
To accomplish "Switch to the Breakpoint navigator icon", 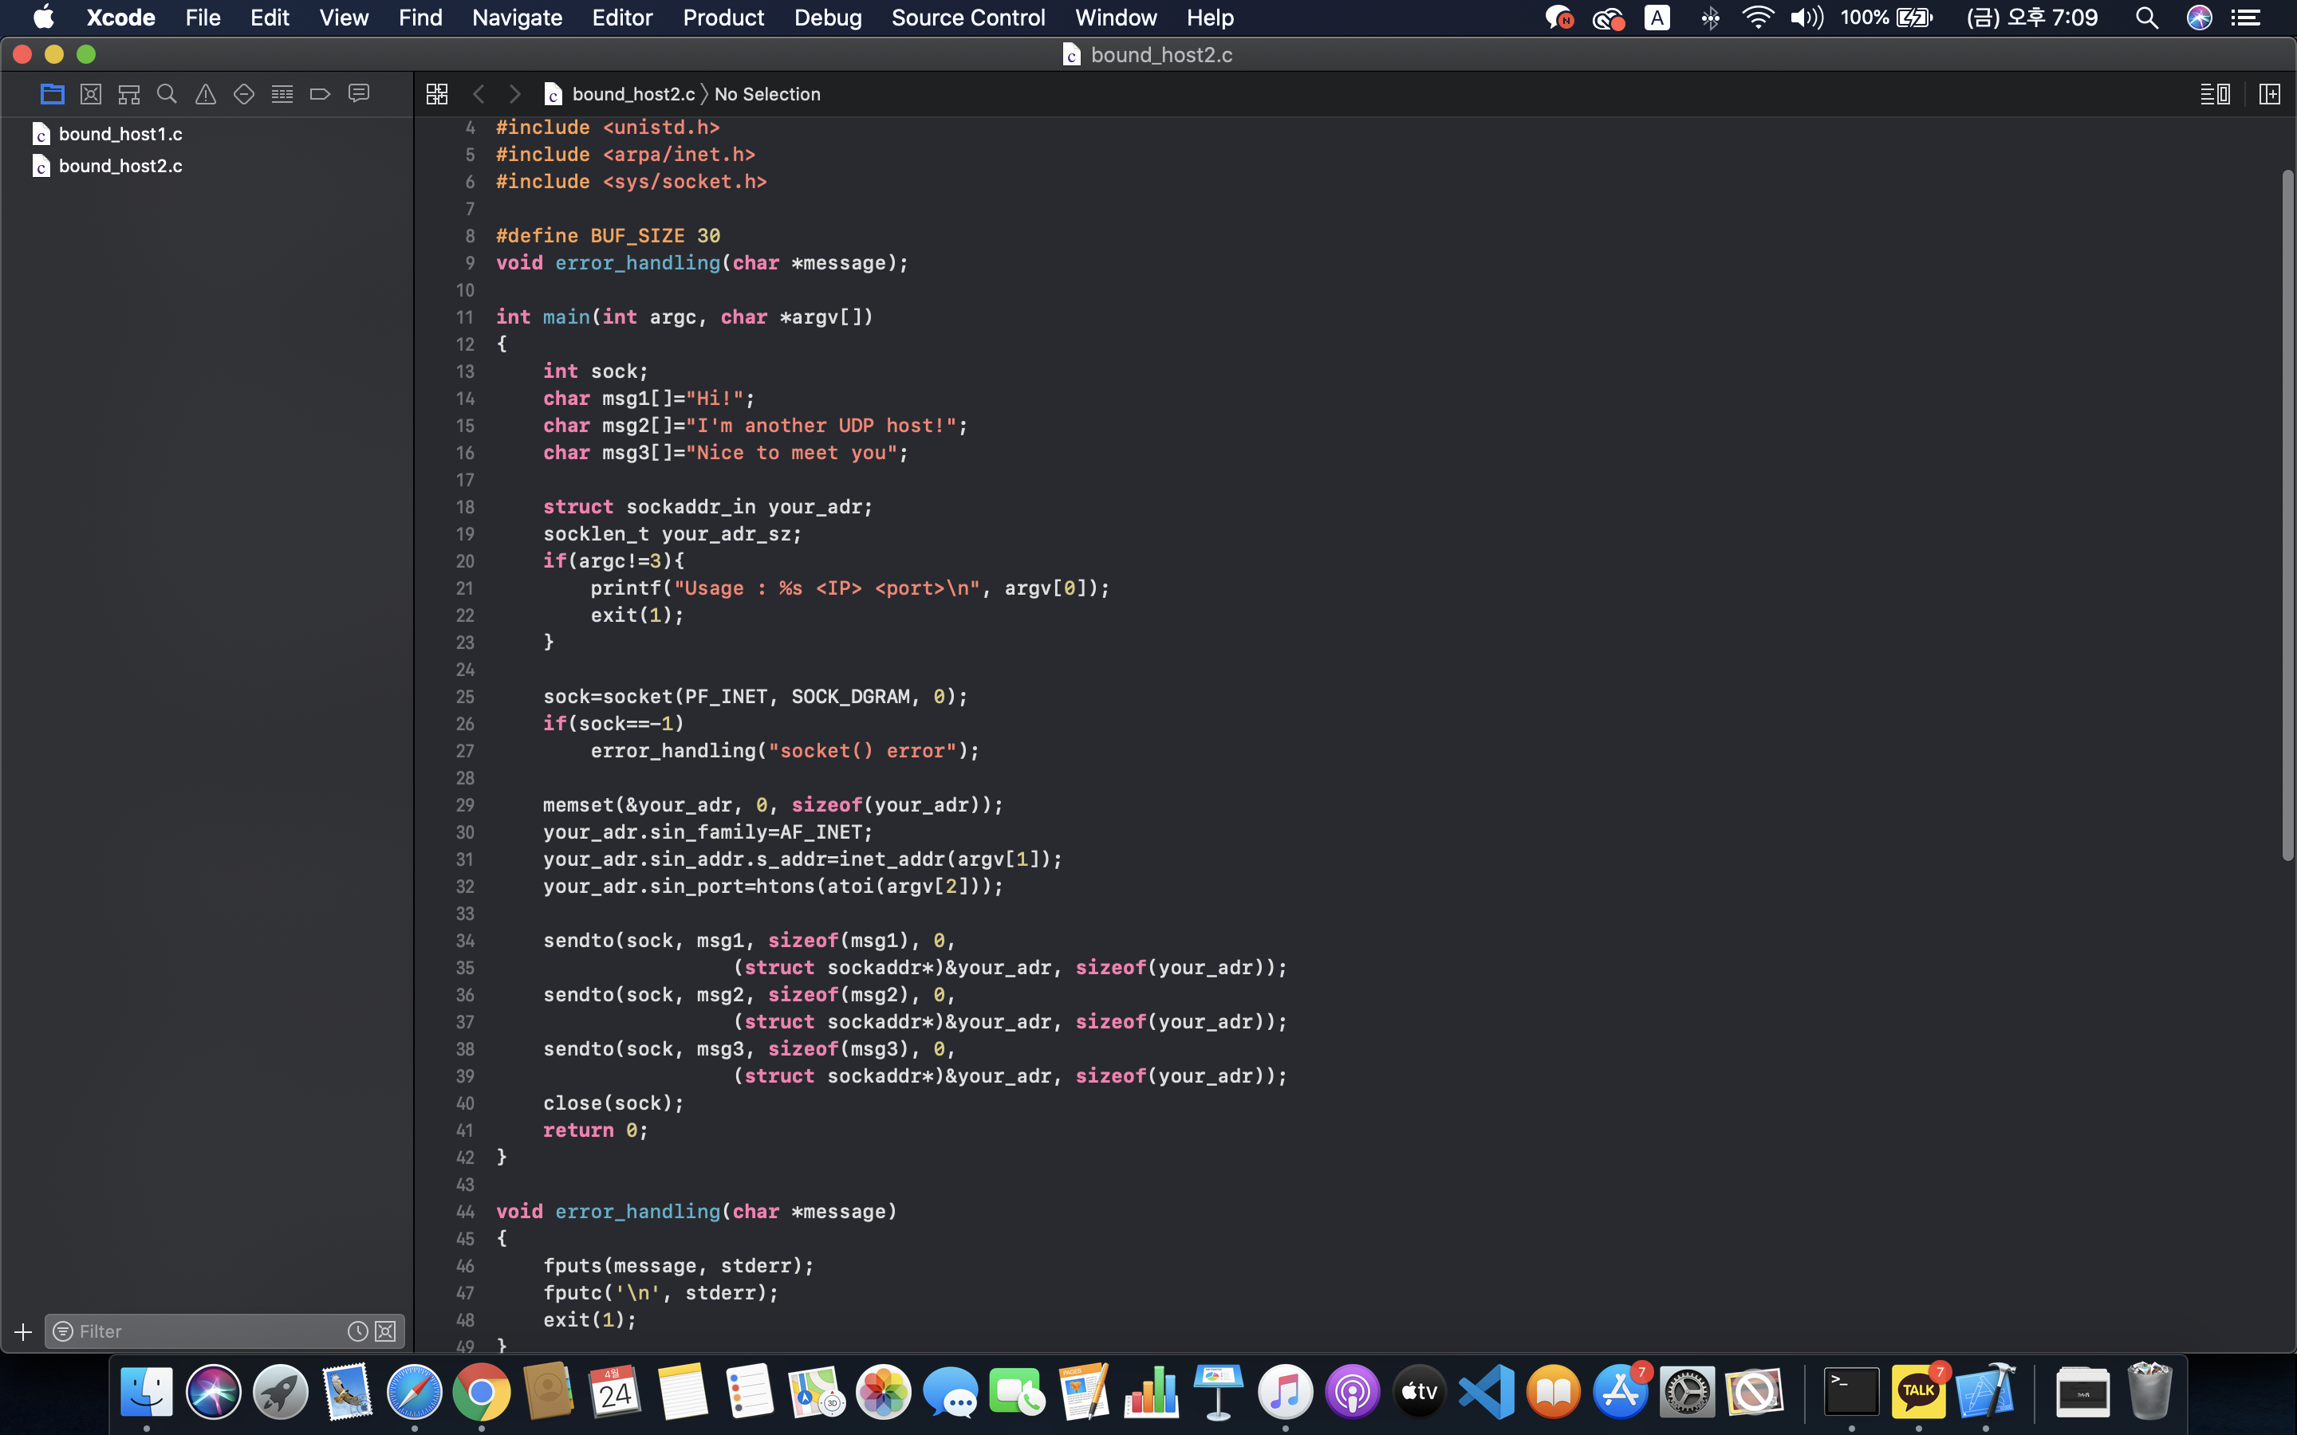I will tap(320, 94).
